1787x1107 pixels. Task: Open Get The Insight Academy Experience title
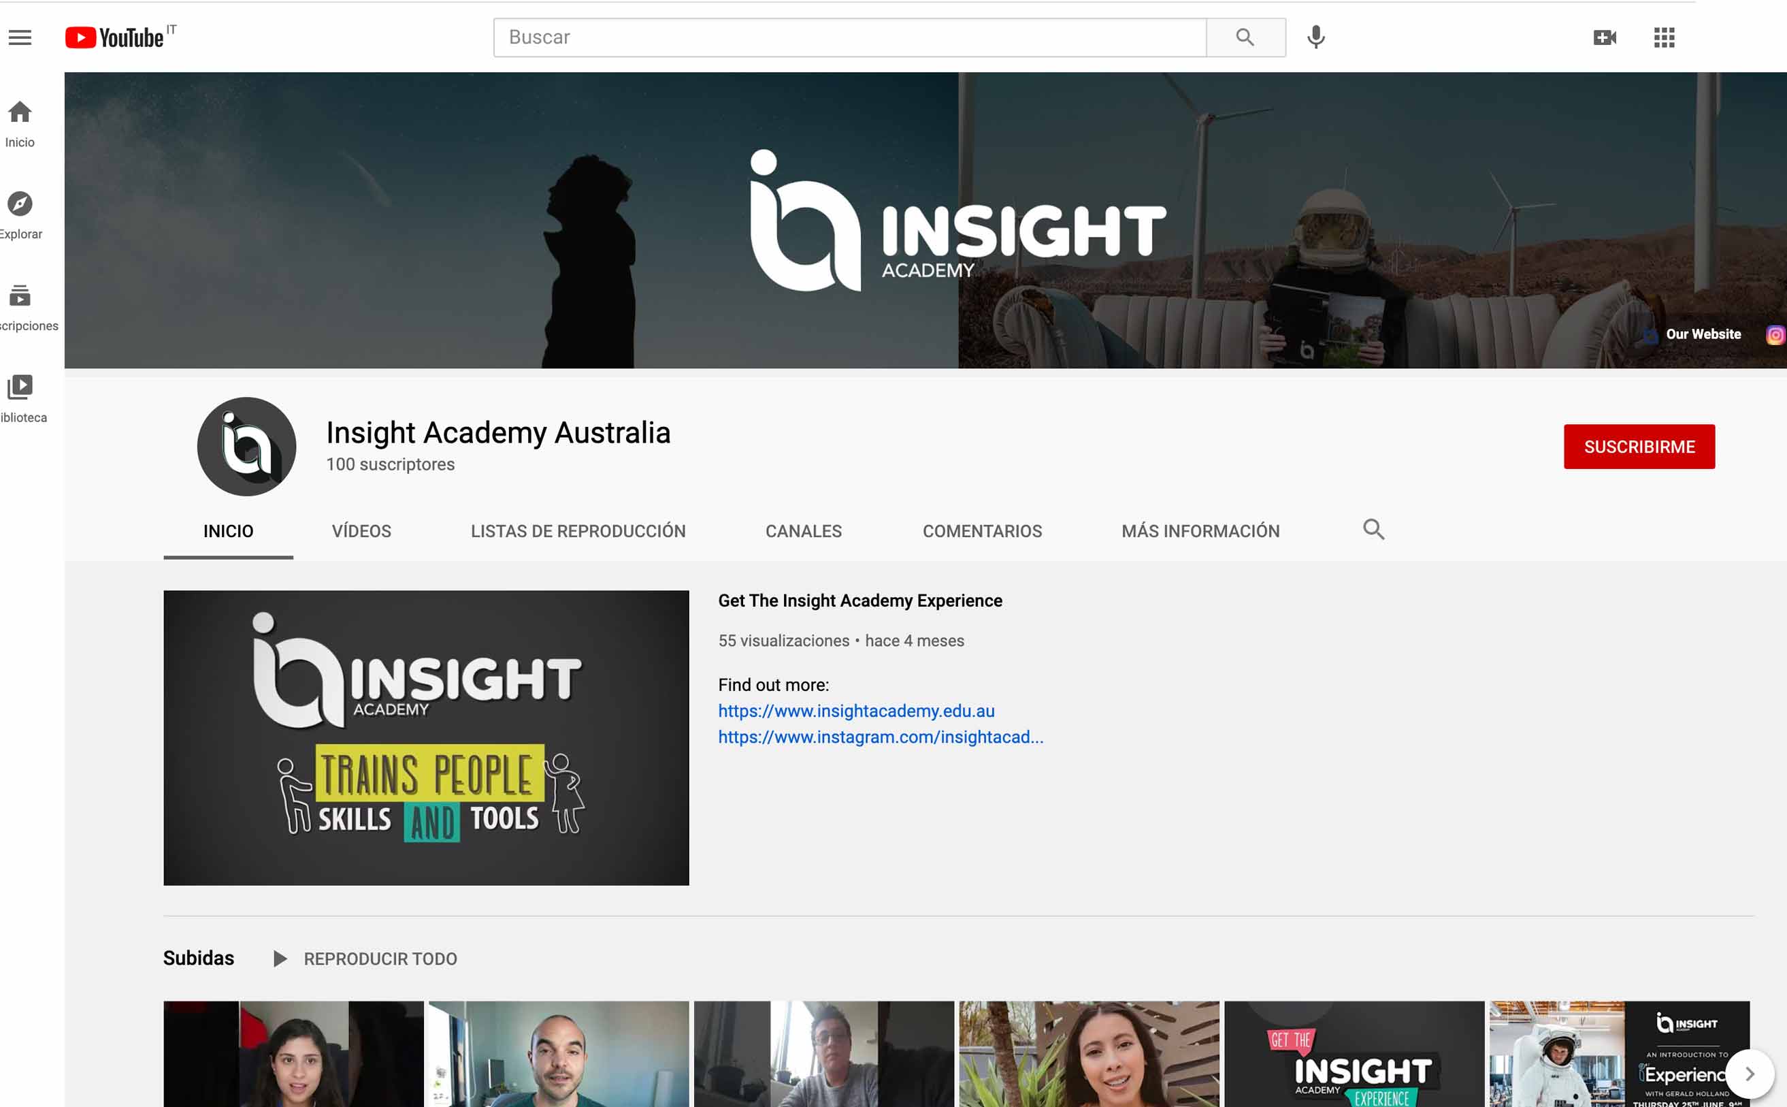click(x=860, y=601)
